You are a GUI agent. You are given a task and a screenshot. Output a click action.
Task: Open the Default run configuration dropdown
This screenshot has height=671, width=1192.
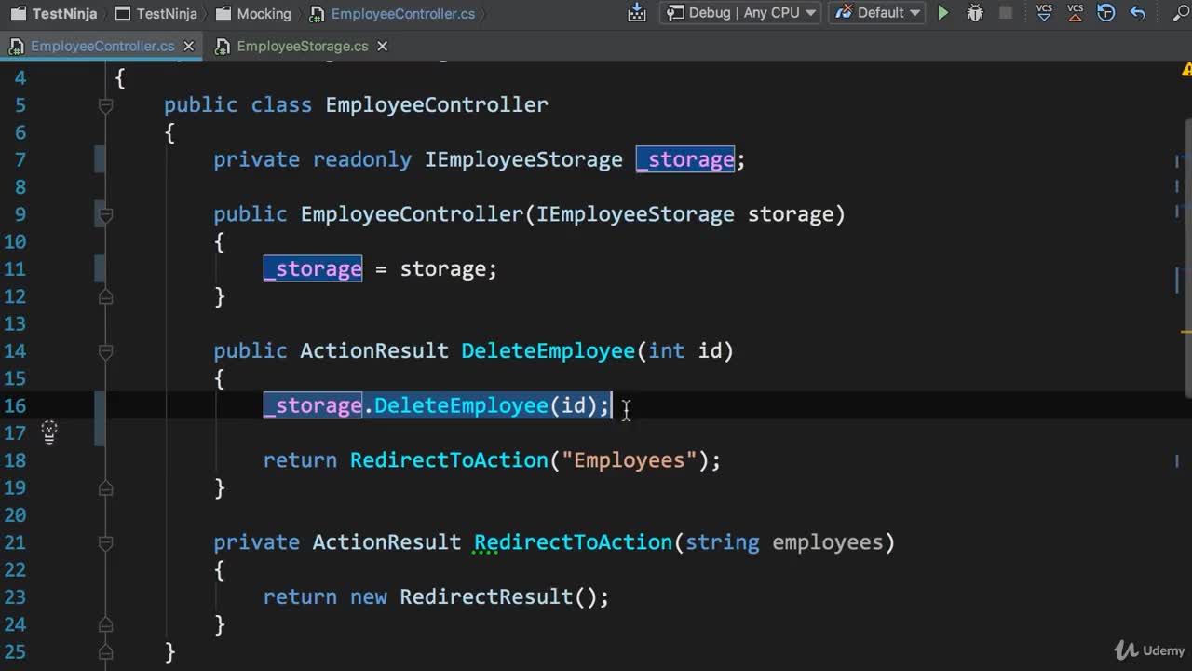pyautogui.click(x=876, y=13)
